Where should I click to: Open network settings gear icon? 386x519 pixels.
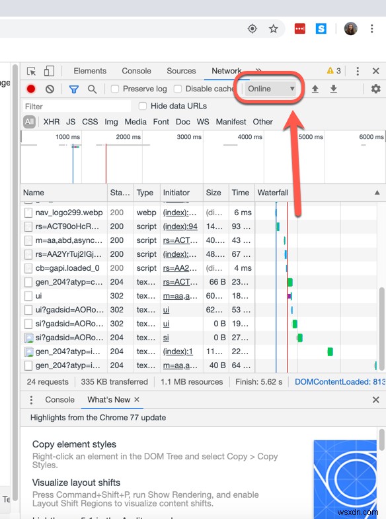pyautogui.click(x=375, y=89)
